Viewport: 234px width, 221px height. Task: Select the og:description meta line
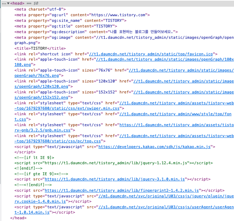pos(96,32)
